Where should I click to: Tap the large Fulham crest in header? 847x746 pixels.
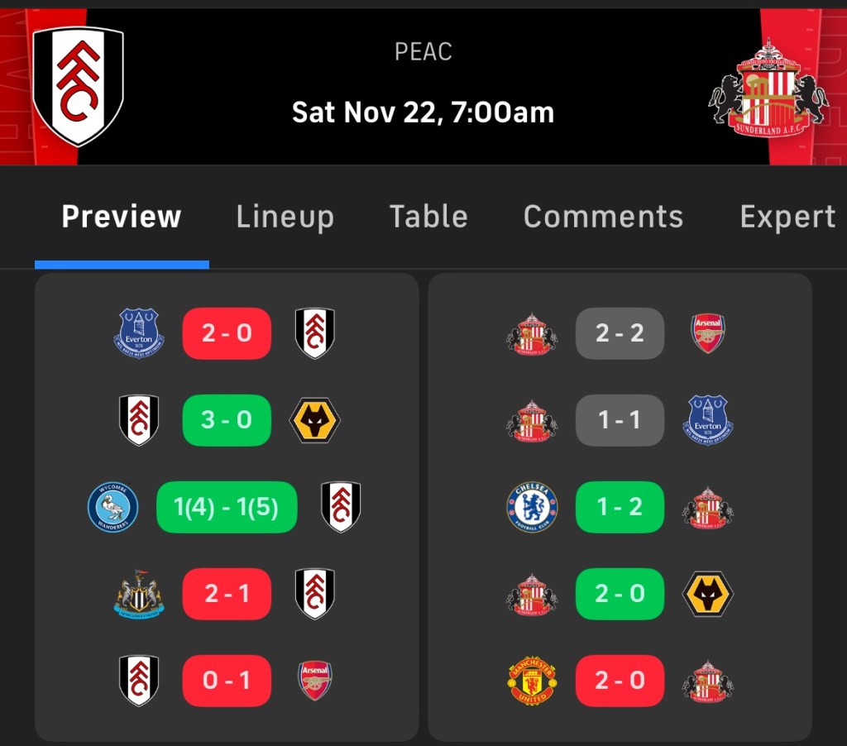78,86
